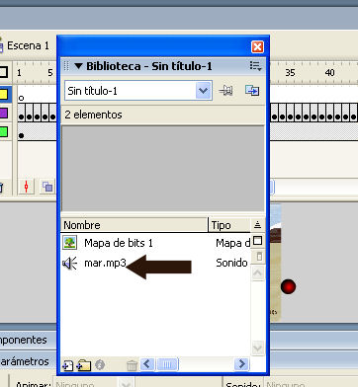Click the purple layer outline color swatch
The height and width of the screenshot is (387, 358).
coord(3,114)
